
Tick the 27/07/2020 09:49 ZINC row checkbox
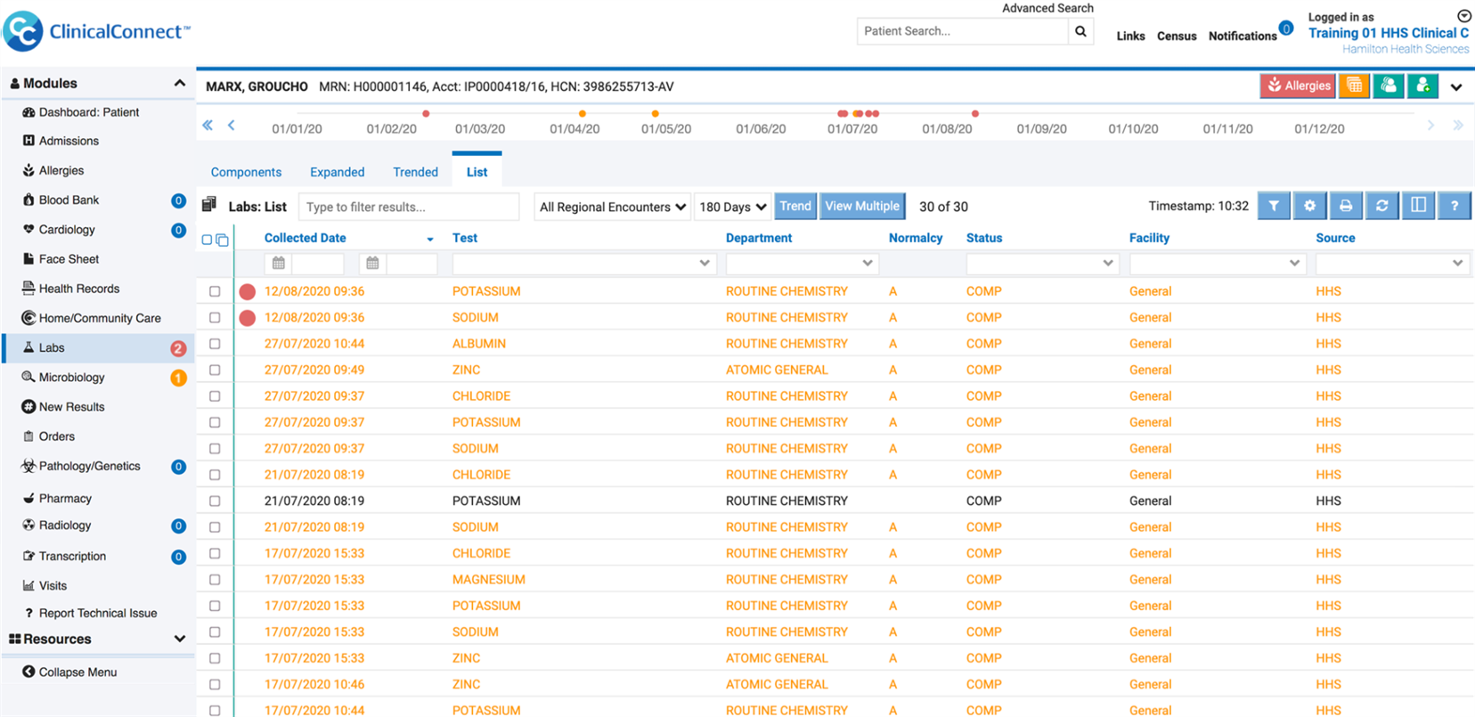215,370
